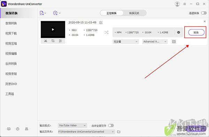Expand the add file dropdown arrow
Image resolution: width=209 pixels, height=137 pixels.
pos(45,13)
